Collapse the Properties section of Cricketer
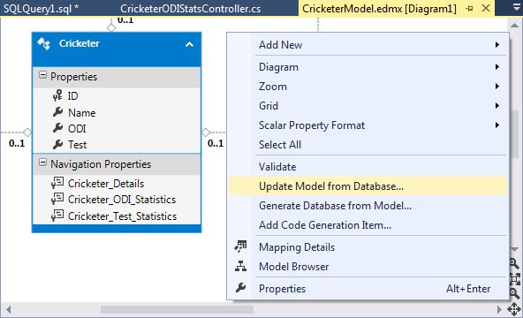This screenshot has height=318, width=523. 42,75
